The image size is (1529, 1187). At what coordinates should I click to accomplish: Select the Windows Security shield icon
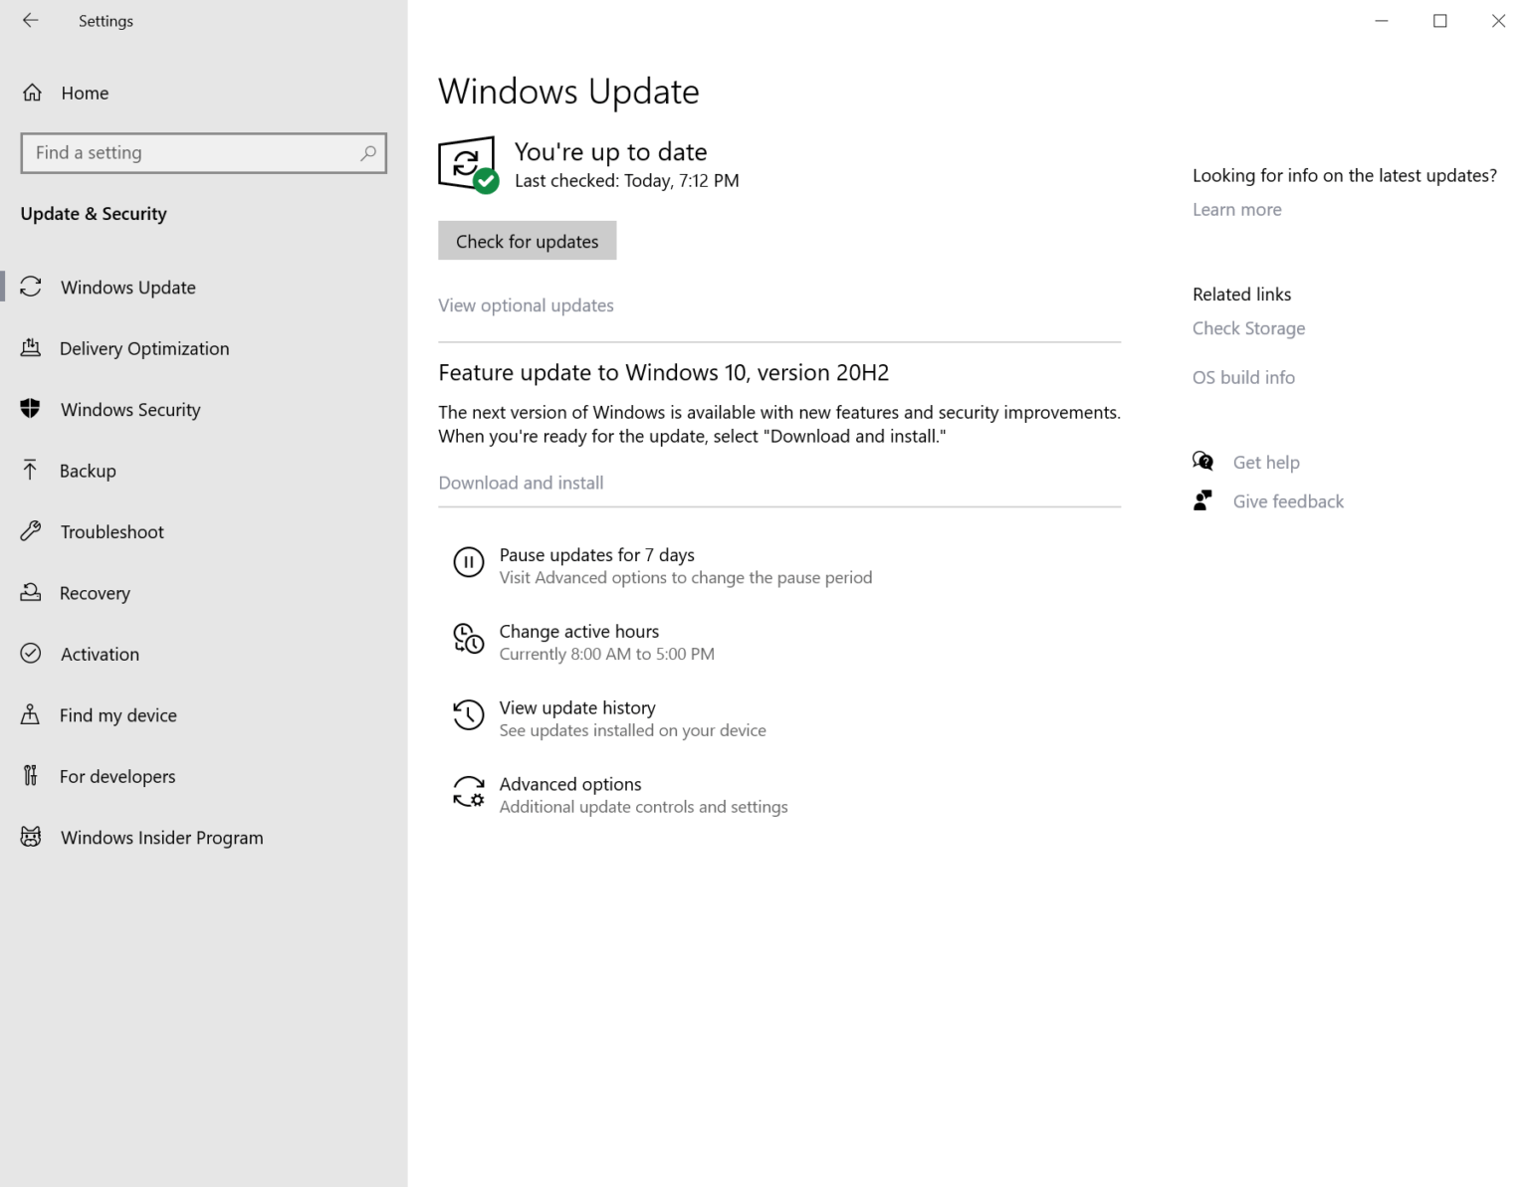pyautogui.click(x=31, y=409)
